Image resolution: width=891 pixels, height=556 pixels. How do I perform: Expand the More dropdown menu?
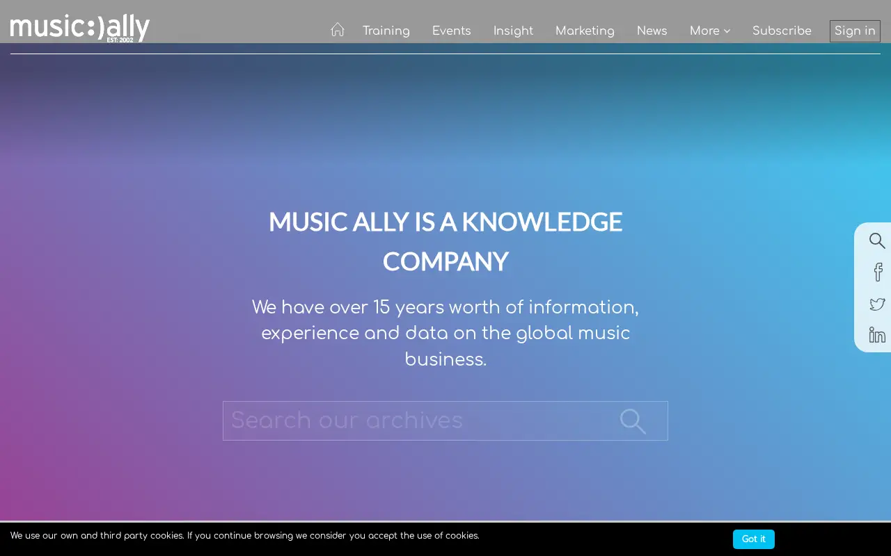pos(710,31)
